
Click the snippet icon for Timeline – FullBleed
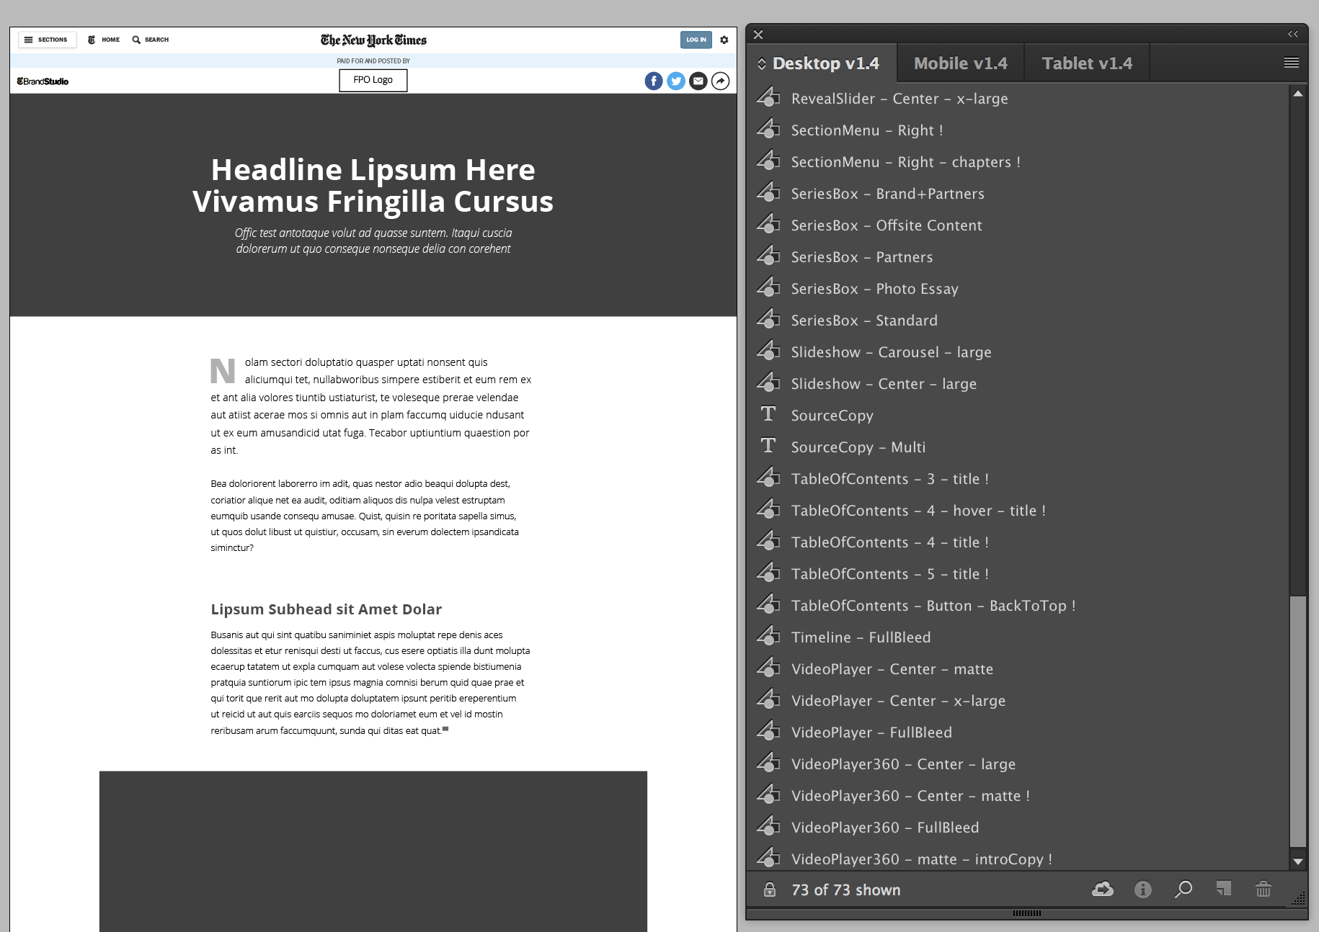[768, 636]
